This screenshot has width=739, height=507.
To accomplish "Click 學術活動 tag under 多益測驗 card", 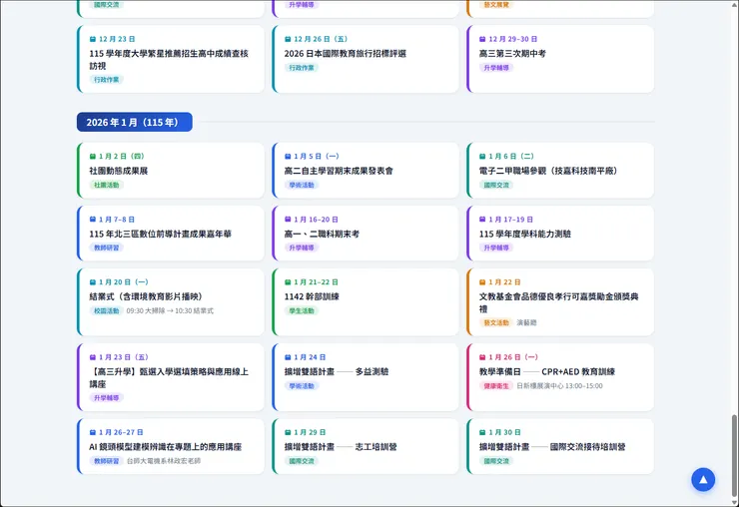I will pyautogui.click(x=302, y=386).
